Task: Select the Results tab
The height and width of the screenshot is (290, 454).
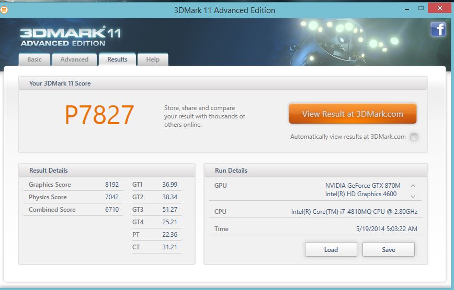Action: pyautogui.click(x=117, y=59)
